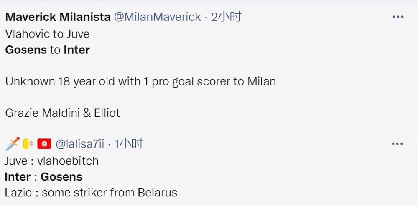Screen dimensions: 418x206
Task: Open more options for @lalisa7ii's tweet
Action: tap(397, 144)
